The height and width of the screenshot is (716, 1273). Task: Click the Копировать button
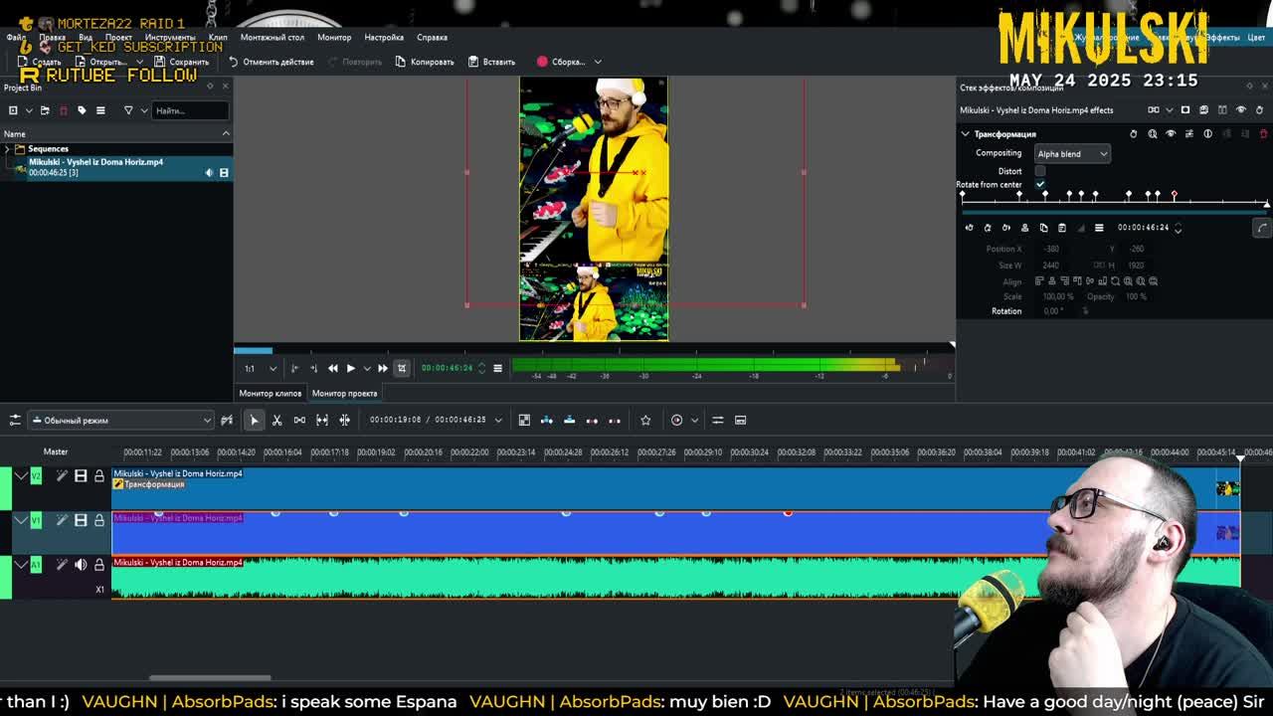pyautogui.click(x=425, y=62)
